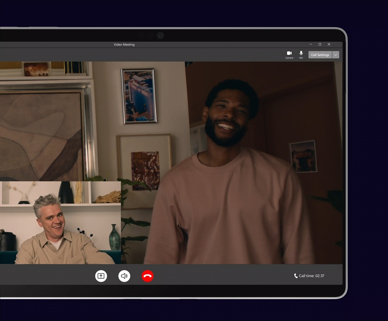The width and height of the screenshot is (388, 321).
Task: Mute the microphone with Mic icon
Action: click(301, 55)
